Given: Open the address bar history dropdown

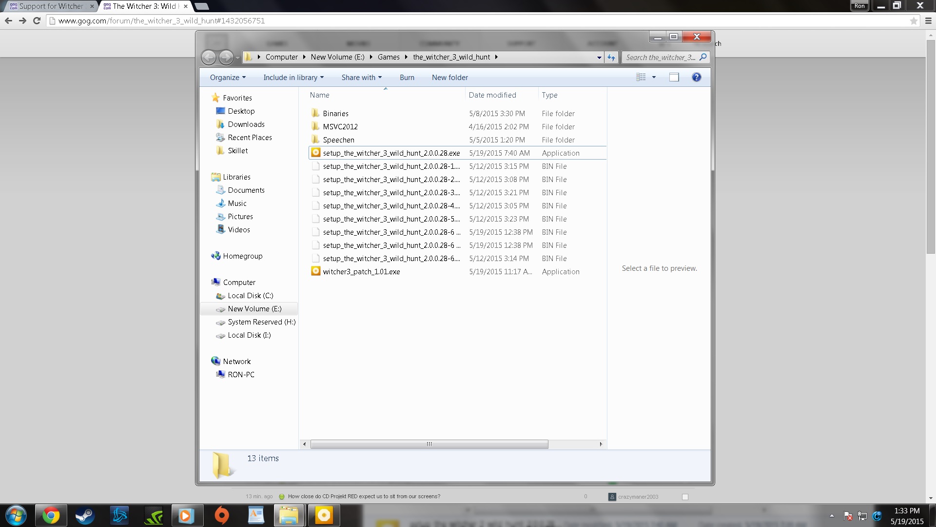Looking at the screenshot, I should tap(599, 58).
